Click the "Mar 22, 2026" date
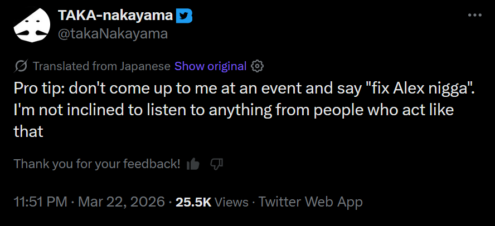495x226 pixels. pyautogui.click(x=123, y=202)
